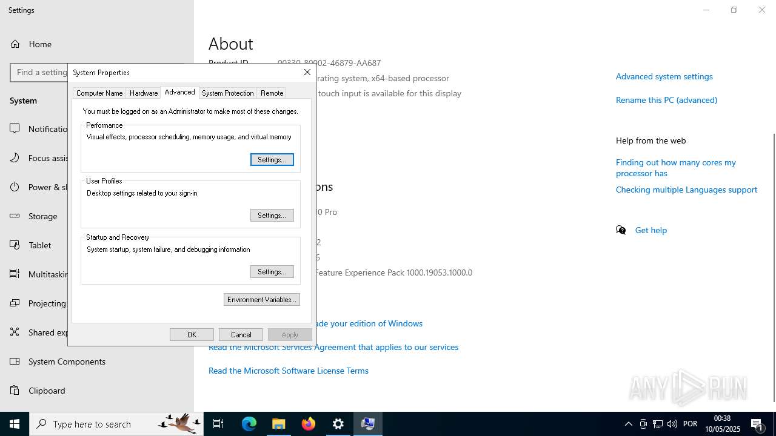Open Rename this PC (advanced) link
Image resolution: width=776 pixels, height=436 pixels.
(x=666, y=100)
